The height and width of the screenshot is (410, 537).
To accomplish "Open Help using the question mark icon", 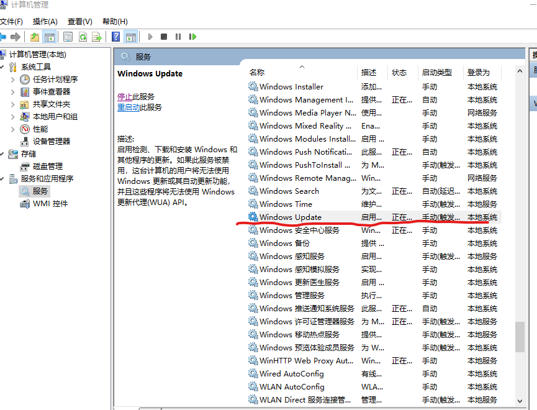I will coord(116,36).
